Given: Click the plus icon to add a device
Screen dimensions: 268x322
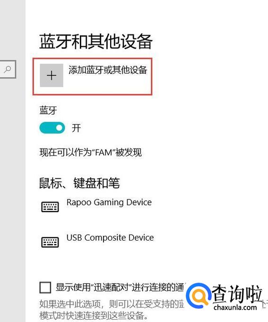Looking at the screenshot, I should (x=52, y=75).
